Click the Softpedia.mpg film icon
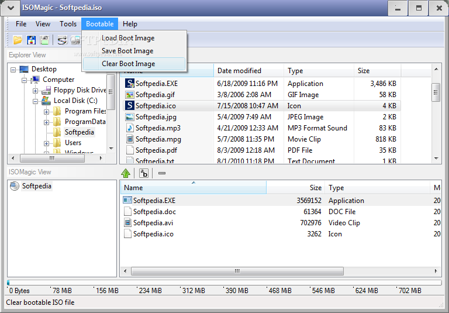The height and width of the screenshot is (313, 449). tap(130, 139)
